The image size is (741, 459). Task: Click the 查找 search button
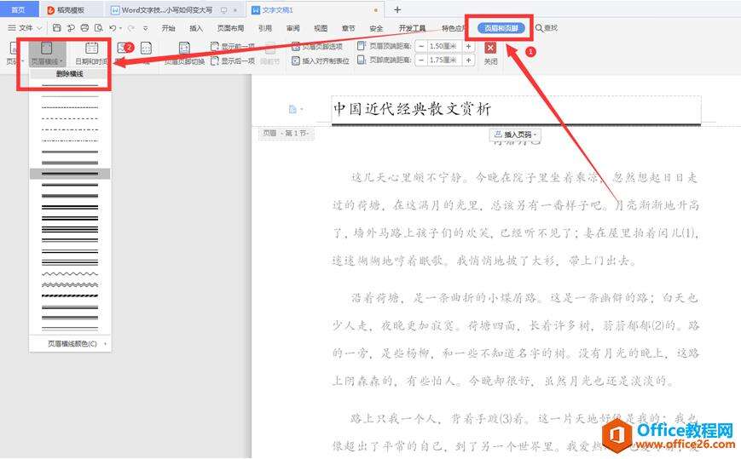pyautogui.click(x=547, y=28)
